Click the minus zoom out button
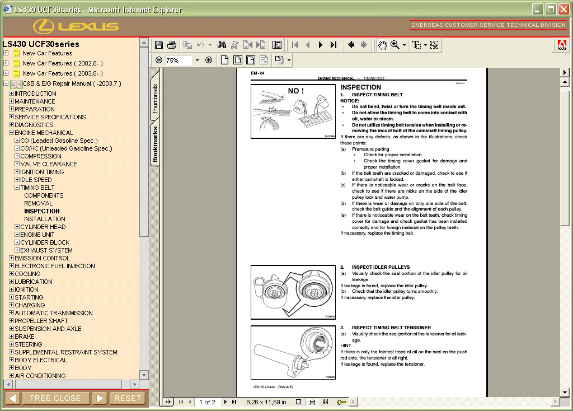This screenshot has height=411, width=573. pyautogui.click(x=158, y=60)
